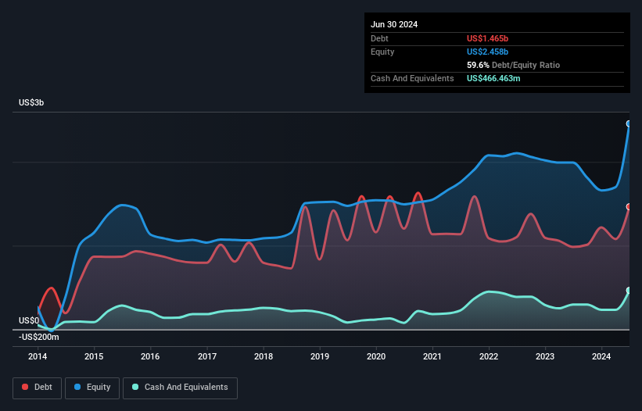
Task: Click the red dot in the Debt legend
Action: [x=26, y=388]
